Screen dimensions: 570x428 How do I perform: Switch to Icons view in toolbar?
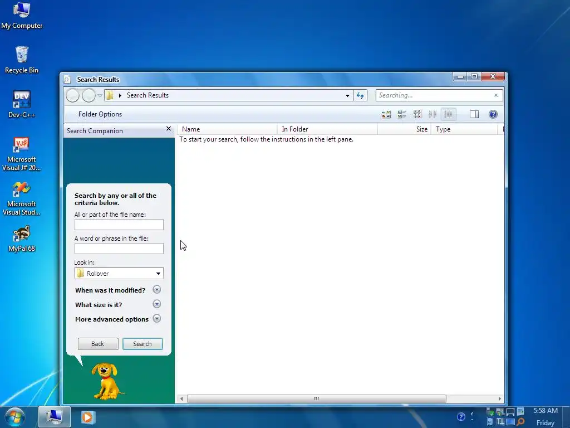click(x=417, y=114)
